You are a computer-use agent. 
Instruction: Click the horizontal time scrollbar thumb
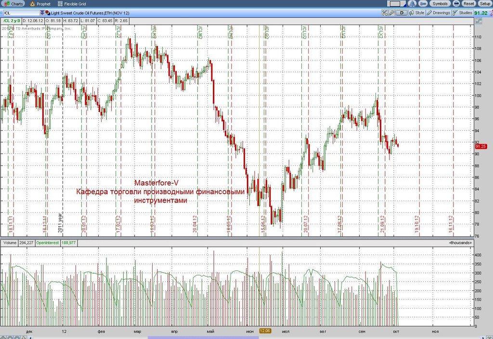point(203,338)
